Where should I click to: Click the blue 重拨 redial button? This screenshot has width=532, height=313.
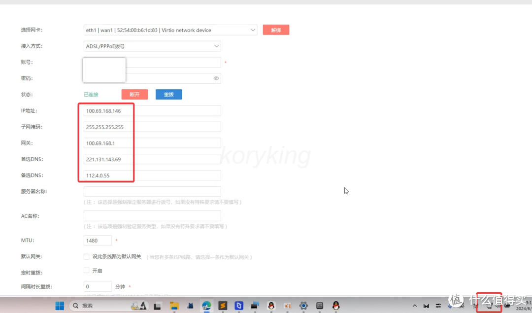pyautogui.click(x=168, y=94)
